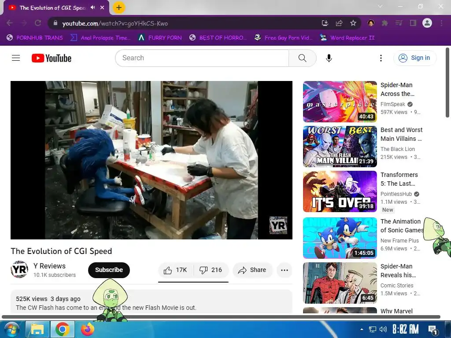Open the Y Reviews channel avatar
The height and width of the screenshot is (338, 451).
point(19,270)
